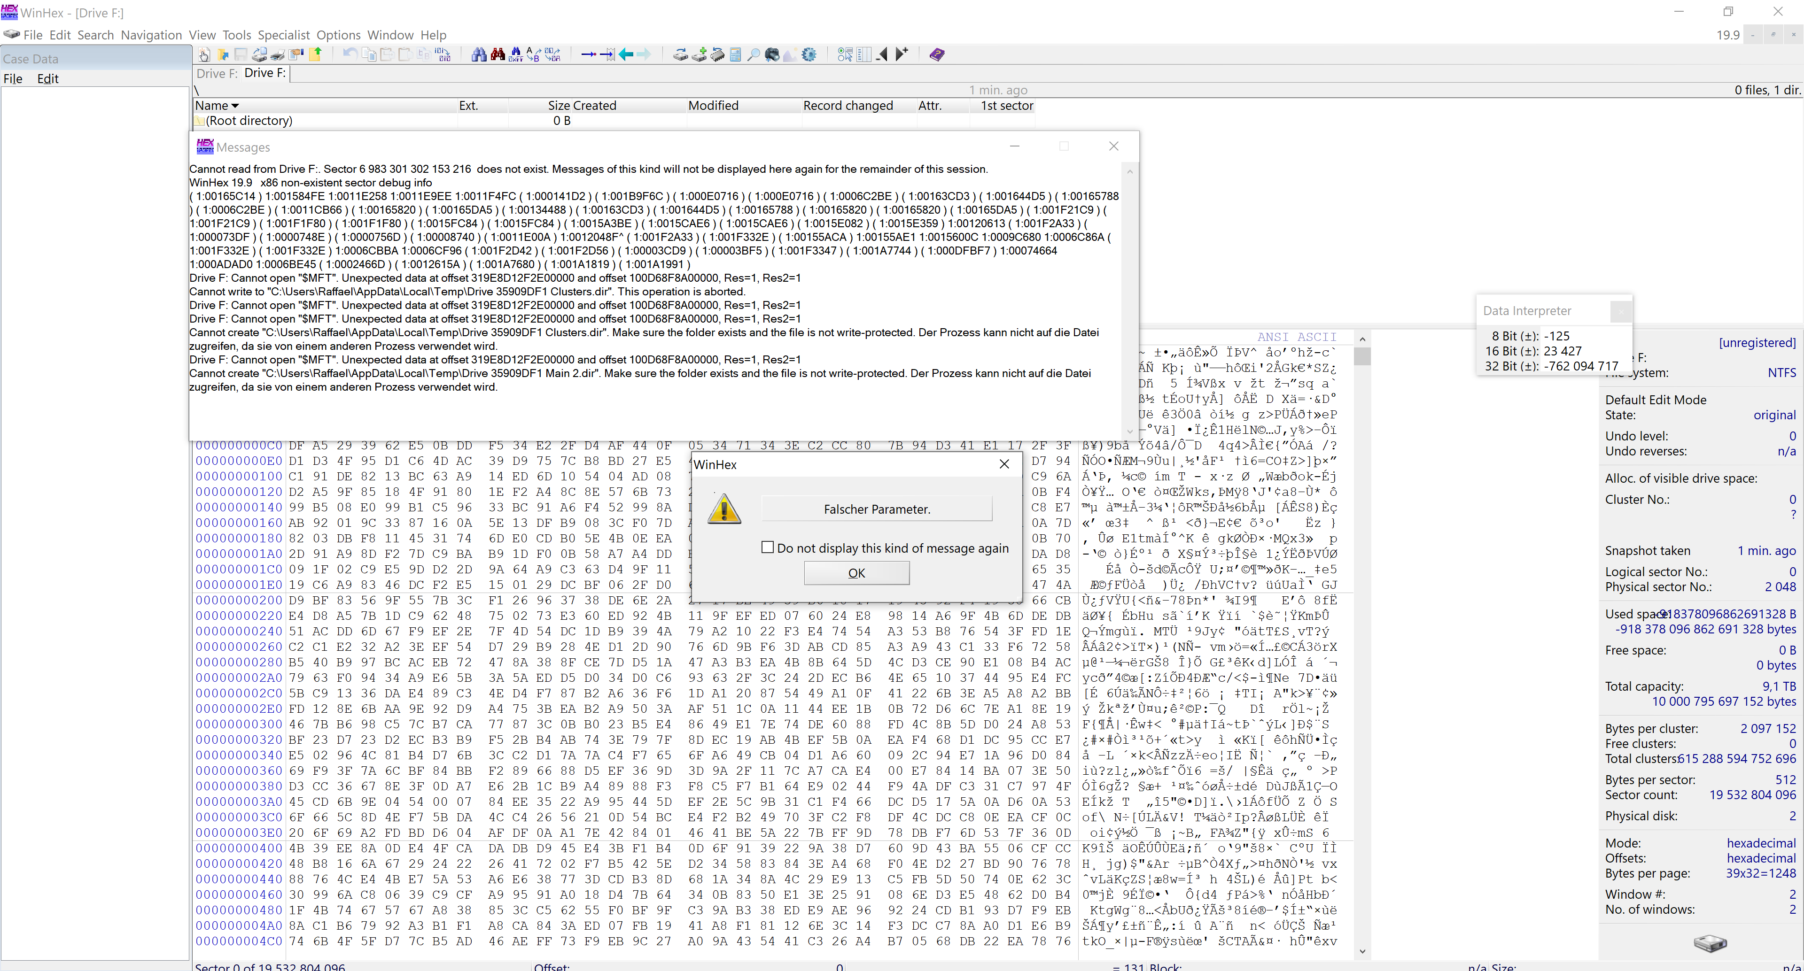Image resolution: width=1804 pixels, height=971 pixels.
Task: Click the Go To Offset arrow icon
Action: click(x=590, y=54)
